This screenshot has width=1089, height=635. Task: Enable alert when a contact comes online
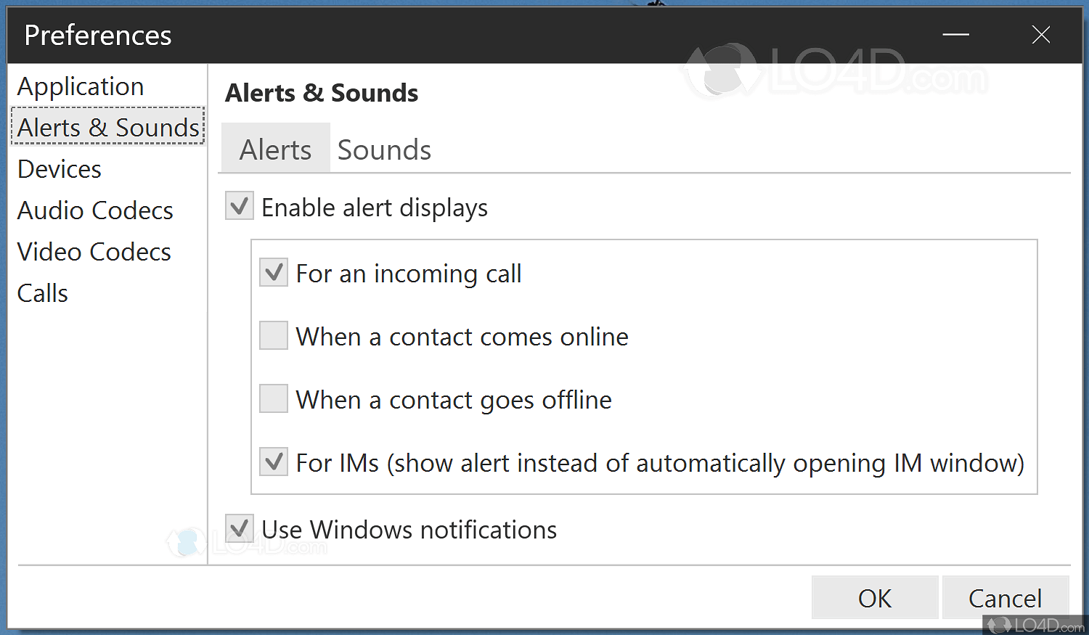click(x=273, y=335)
